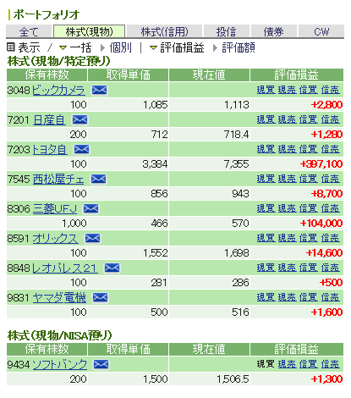Open the レオパレス21 stock link

[x=65, y=268]
